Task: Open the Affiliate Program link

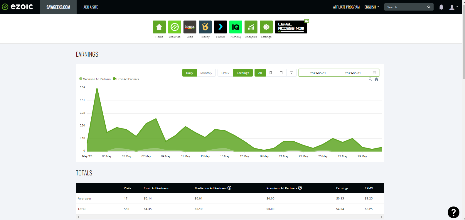Action: [346, 7]
